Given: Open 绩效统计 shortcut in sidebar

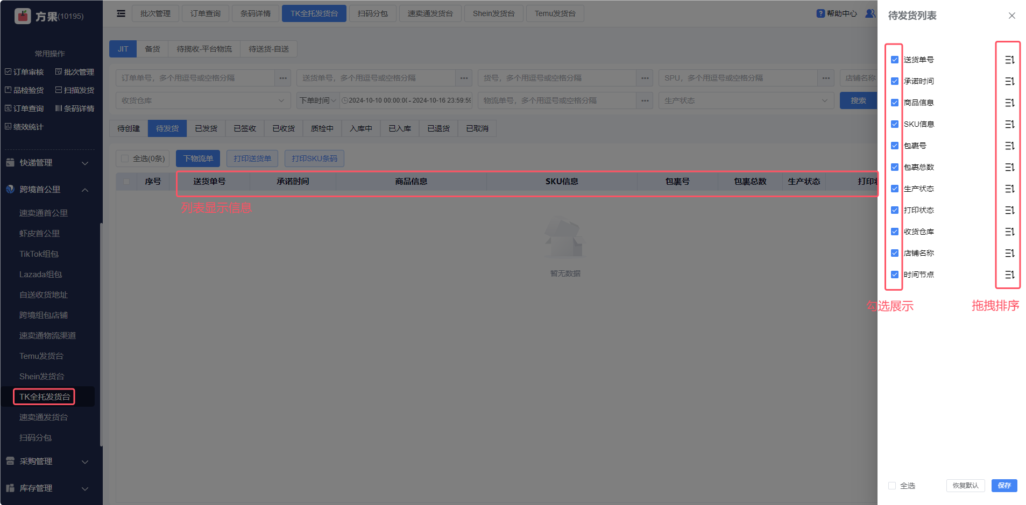Looking at the screenshot, I should click(x=24, y=127).
